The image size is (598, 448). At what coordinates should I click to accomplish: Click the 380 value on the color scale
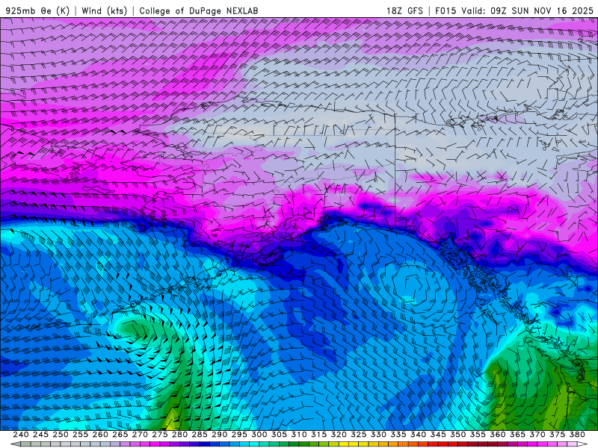(577, 435)
